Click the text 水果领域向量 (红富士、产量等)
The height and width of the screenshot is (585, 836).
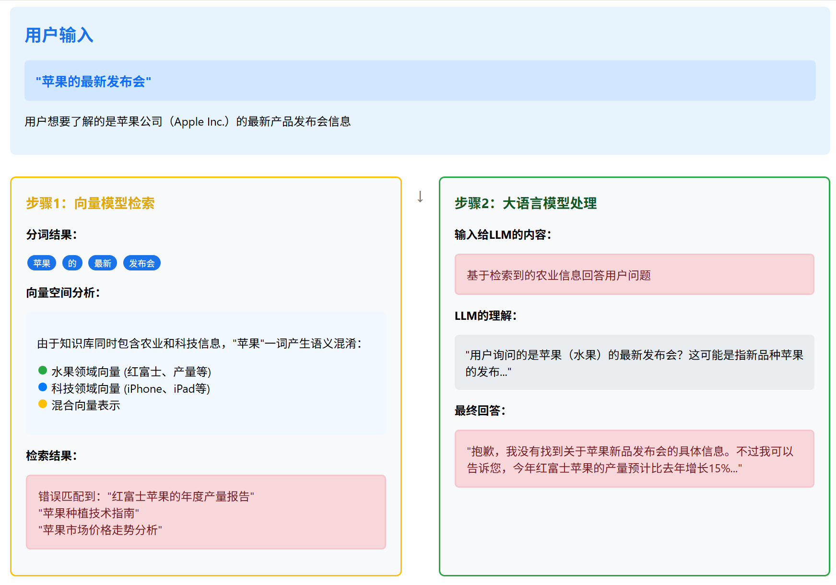(x=131, y=372)
